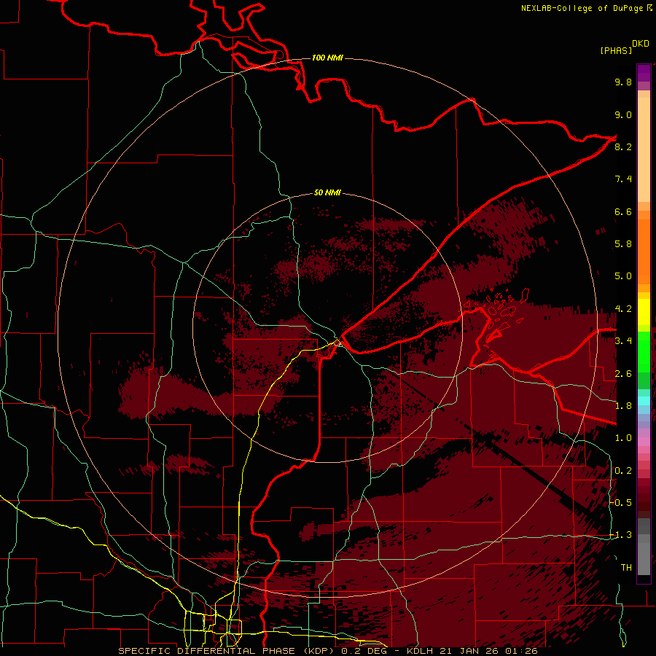Select the 5.8 scale label
Image resolution: width=656 pixels, height=656 pixels.
[623, 244]
